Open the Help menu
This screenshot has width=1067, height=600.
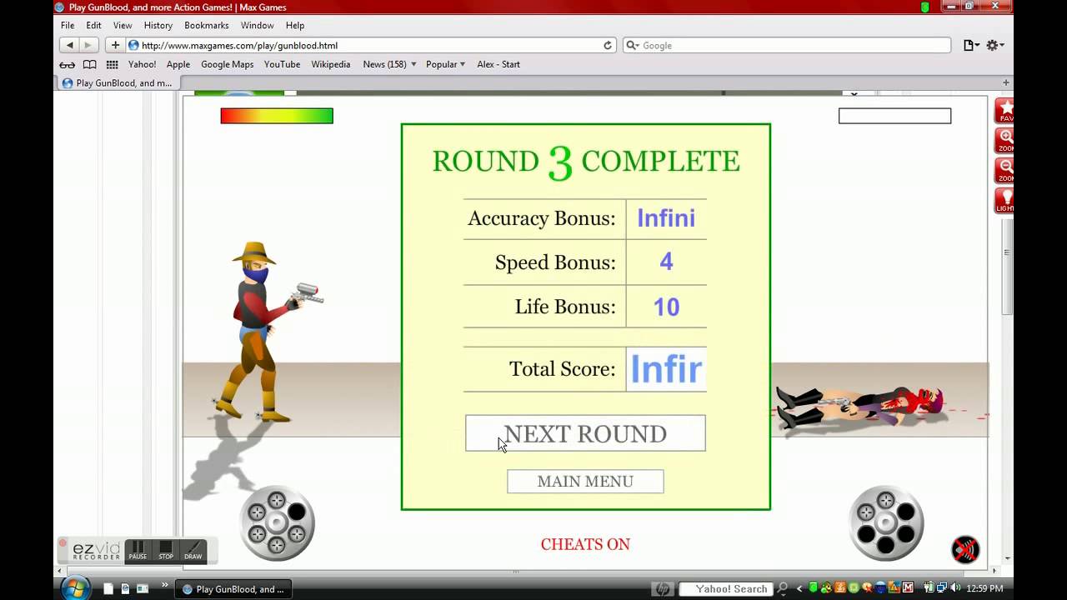295,25
